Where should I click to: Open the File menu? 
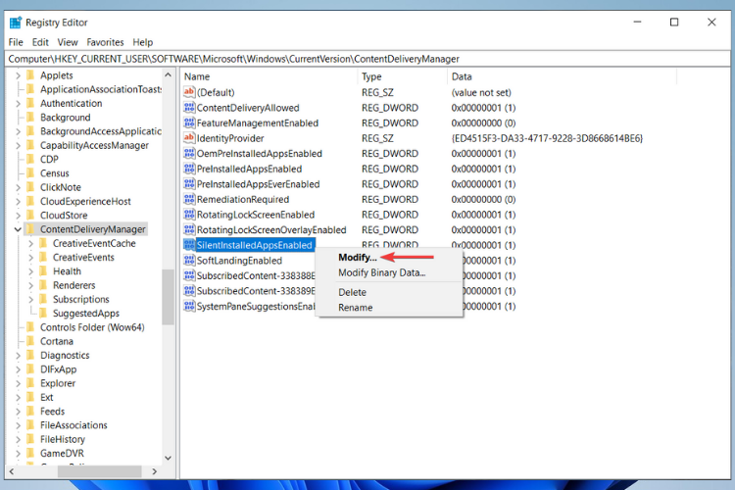coord(16,42)
